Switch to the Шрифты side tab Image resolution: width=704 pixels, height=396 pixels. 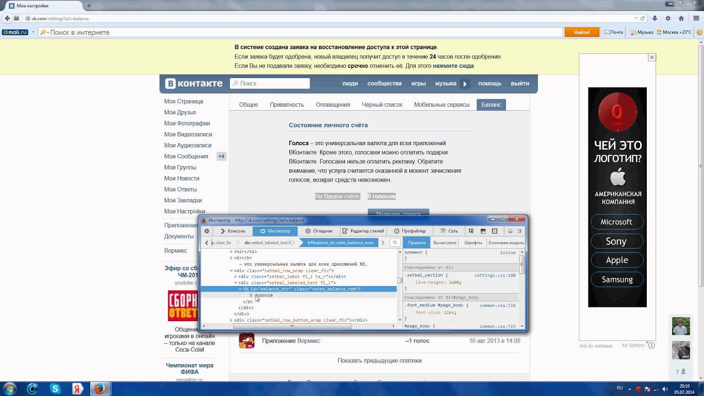pyautogui.click(x=473, y=243)
